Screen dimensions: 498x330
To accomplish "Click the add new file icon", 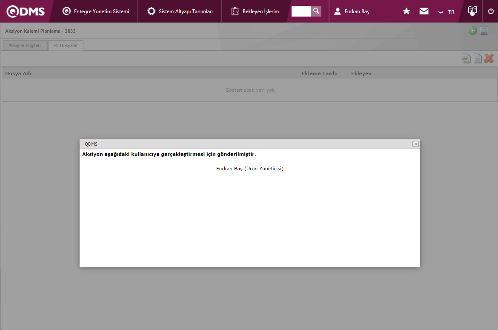I will click(478, 58).
